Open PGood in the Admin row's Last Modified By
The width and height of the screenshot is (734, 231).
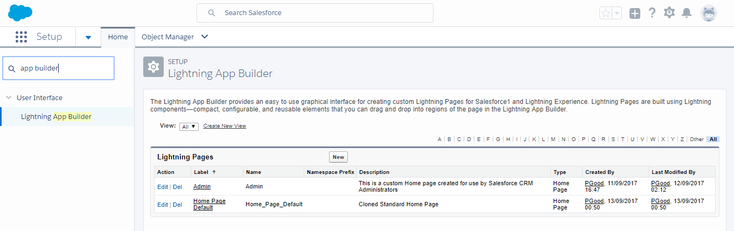[660, 183]
